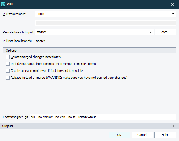The image size is (179, 141).
Task: Click the local branch master label
Action: [40, 41]
